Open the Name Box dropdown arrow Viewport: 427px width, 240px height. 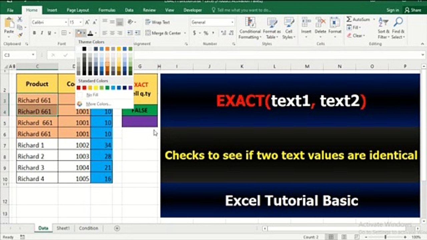(x=33, y=55)
